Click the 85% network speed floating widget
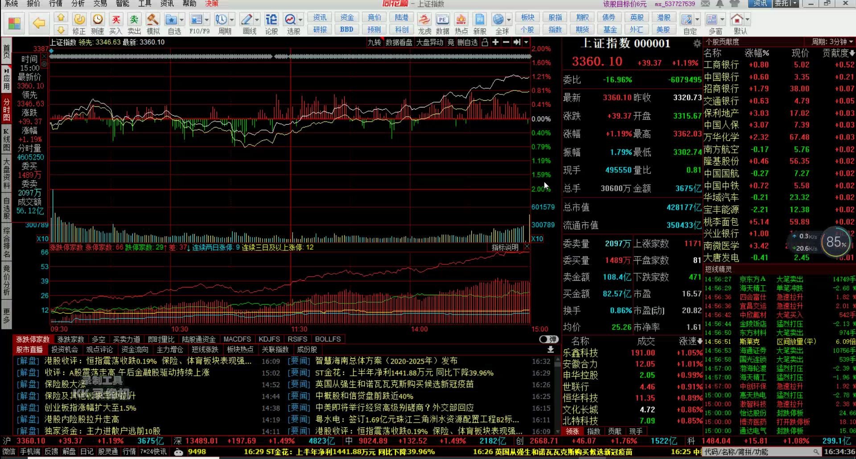 click(836, 242)
